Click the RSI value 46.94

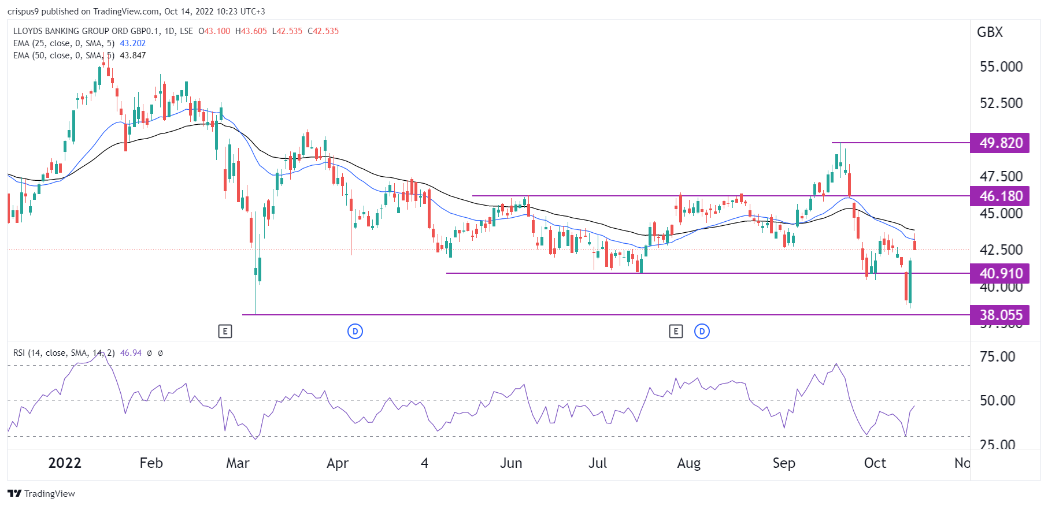[131, 353]
